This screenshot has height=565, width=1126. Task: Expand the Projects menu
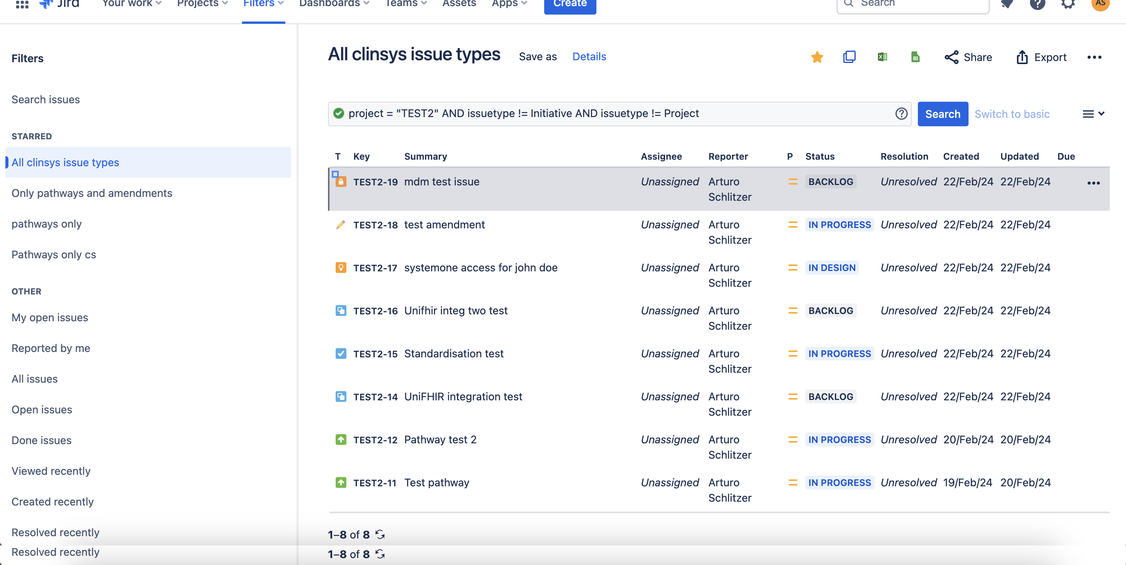tap(202, 3)
